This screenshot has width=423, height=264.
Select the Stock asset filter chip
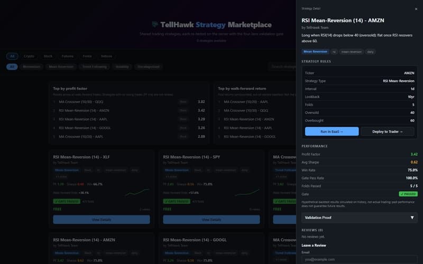pyautogui.click(x=48, y=56)
